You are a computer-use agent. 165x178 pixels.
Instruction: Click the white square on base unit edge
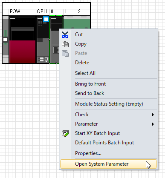5,40
